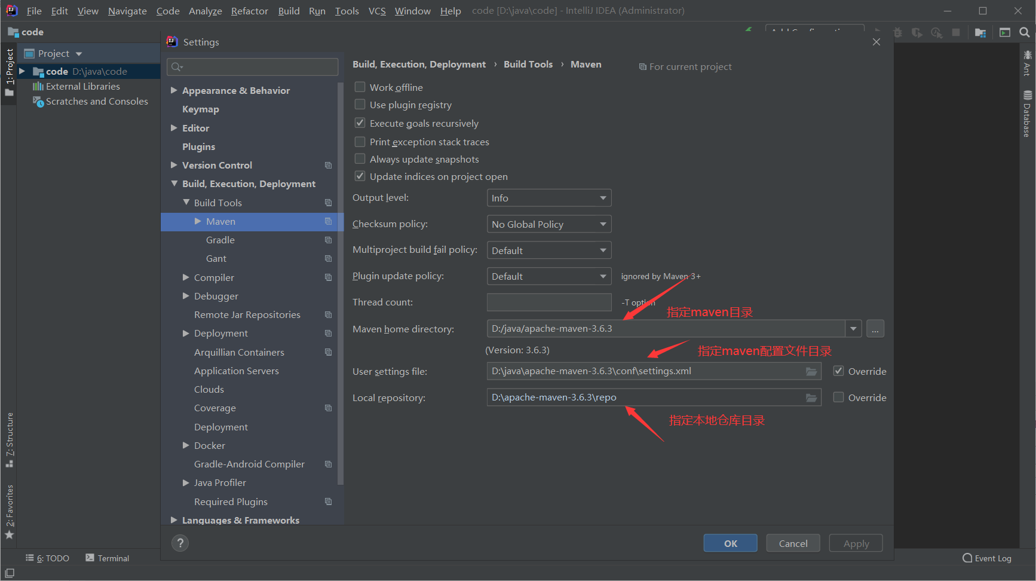The width and height of the screenshot is (1036, 581).
Task: Click Run with Coverage toolbar icon
Action: pos(917,32)
